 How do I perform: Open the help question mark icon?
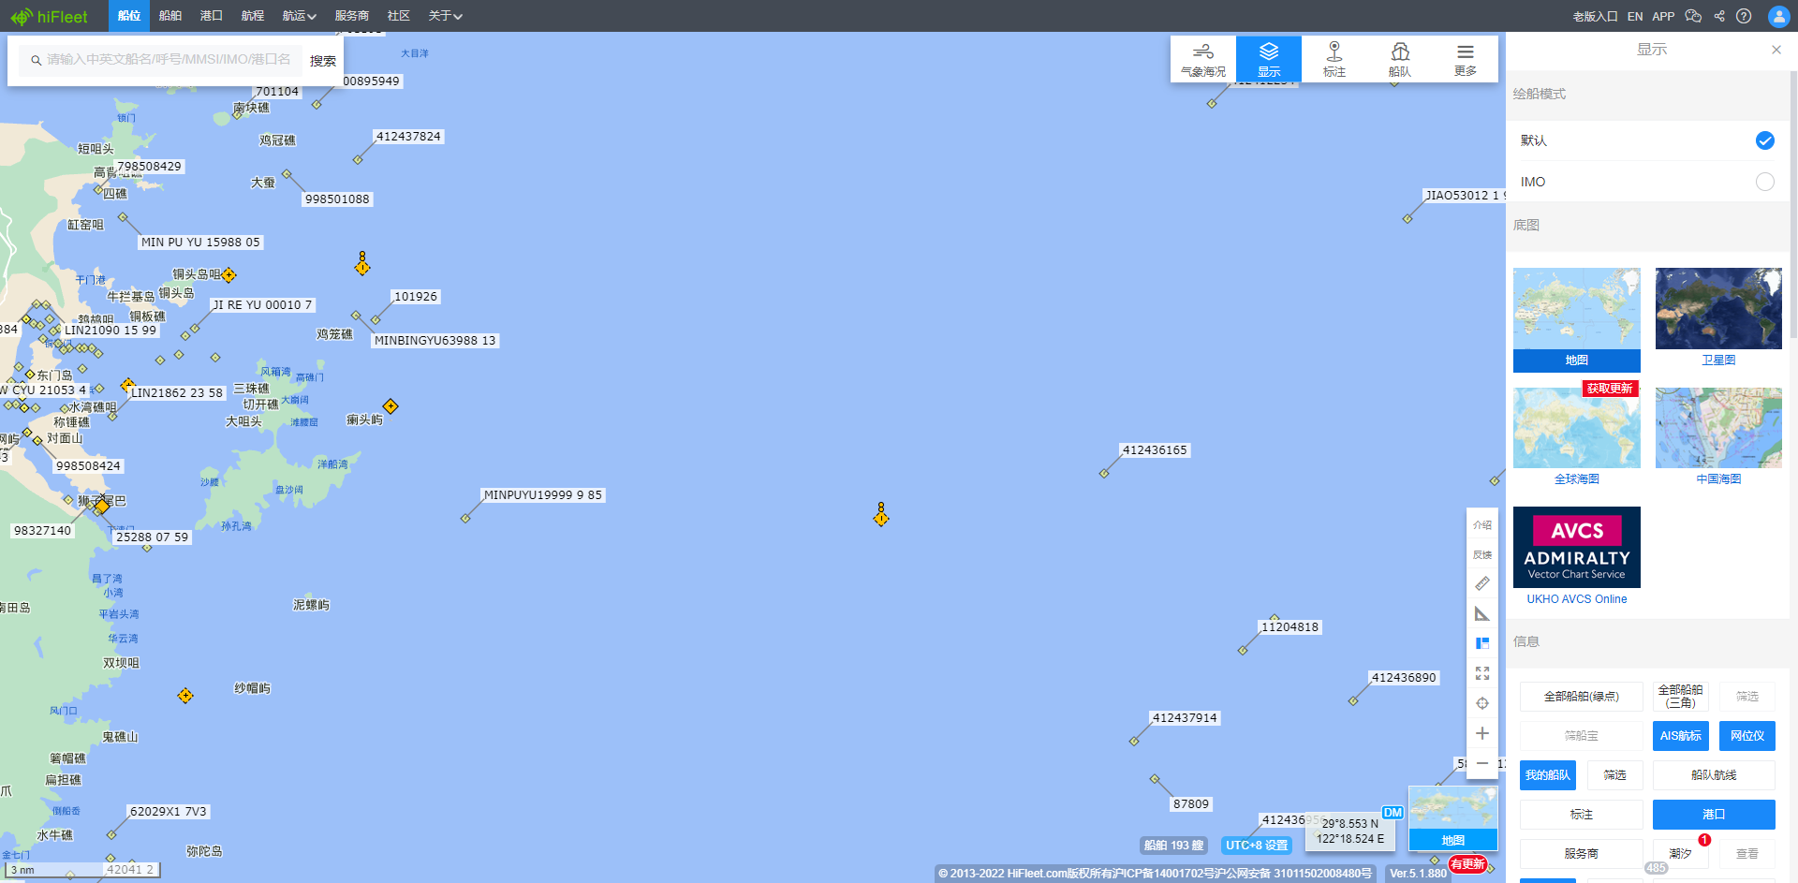coord(1744,16)
